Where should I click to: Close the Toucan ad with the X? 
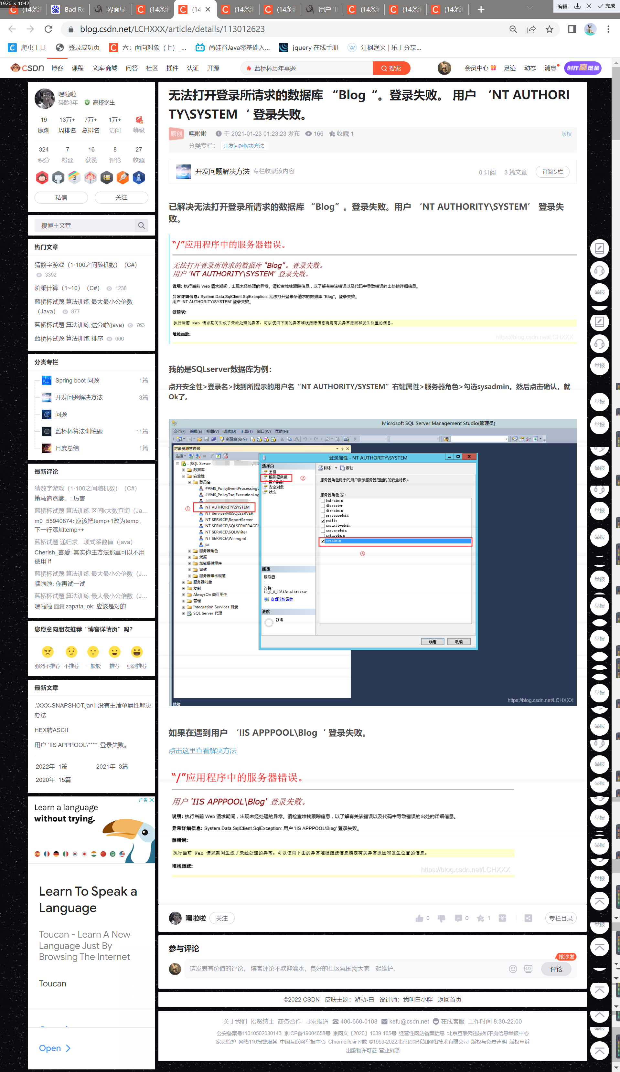pyautogui.click(x=152, y=800)
